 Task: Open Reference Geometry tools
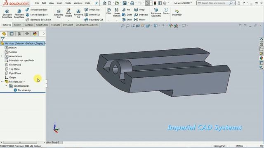click(x=156, y=12)
